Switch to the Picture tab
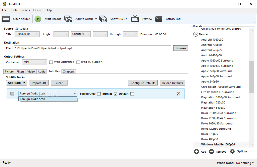The width and height of the screenshot is (257, 167). (x=9, y=71)
